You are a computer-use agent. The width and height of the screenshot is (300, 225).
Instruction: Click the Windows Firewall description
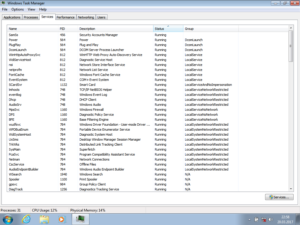(91, 110)
